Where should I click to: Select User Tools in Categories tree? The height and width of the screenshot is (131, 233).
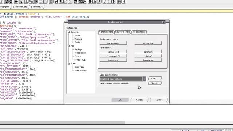pos(79,67)
